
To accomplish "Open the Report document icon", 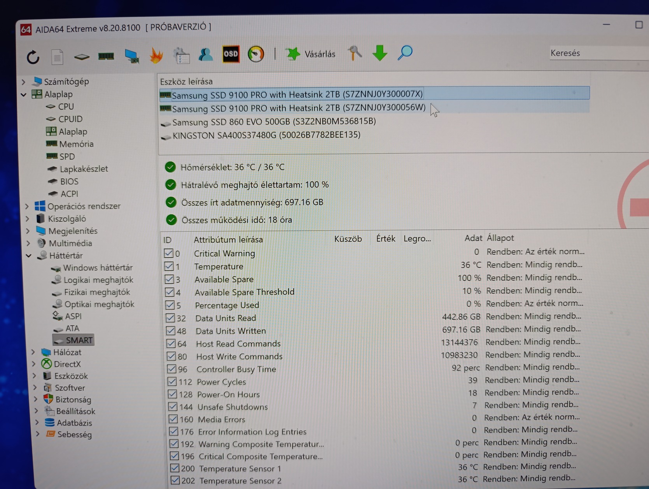I will (57, 57).
